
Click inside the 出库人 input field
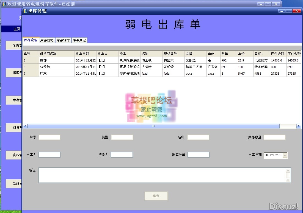pyautogui.click(x=49, y=155)
